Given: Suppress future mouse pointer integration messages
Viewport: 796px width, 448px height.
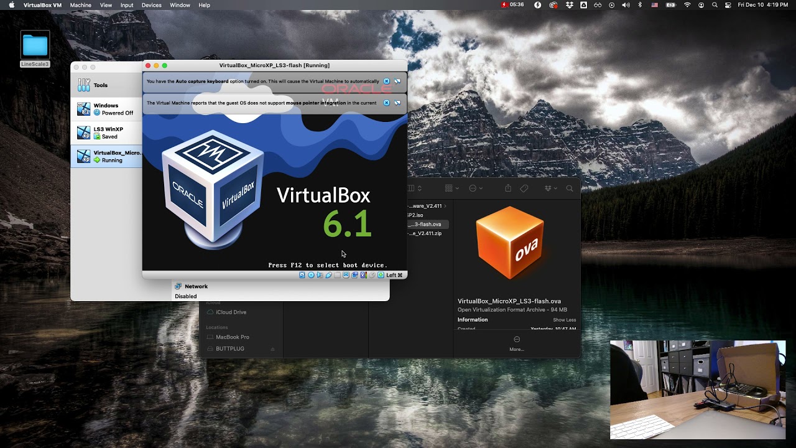Looking at the screenshot, I should (x=397, y=103).
